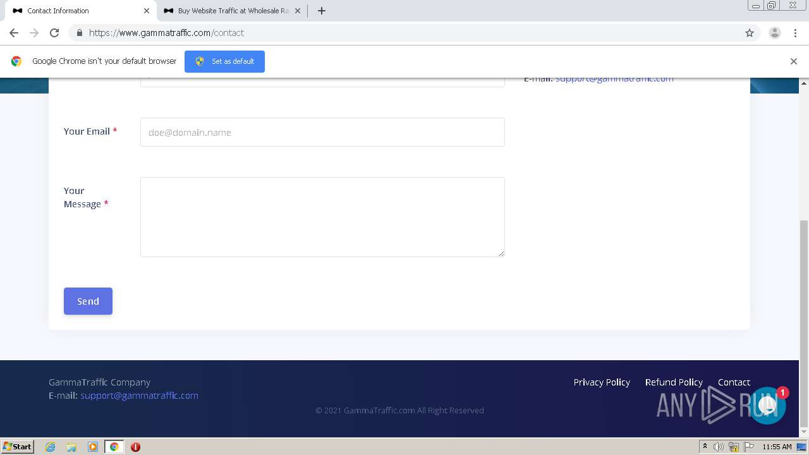Click the address bar URL
The image size is (809, 455).
(x=166, y=33)
